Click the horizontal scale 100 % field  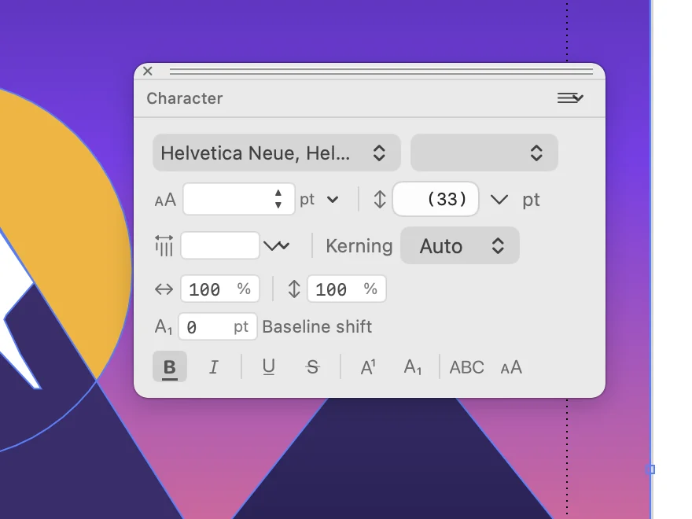point(220,289)
